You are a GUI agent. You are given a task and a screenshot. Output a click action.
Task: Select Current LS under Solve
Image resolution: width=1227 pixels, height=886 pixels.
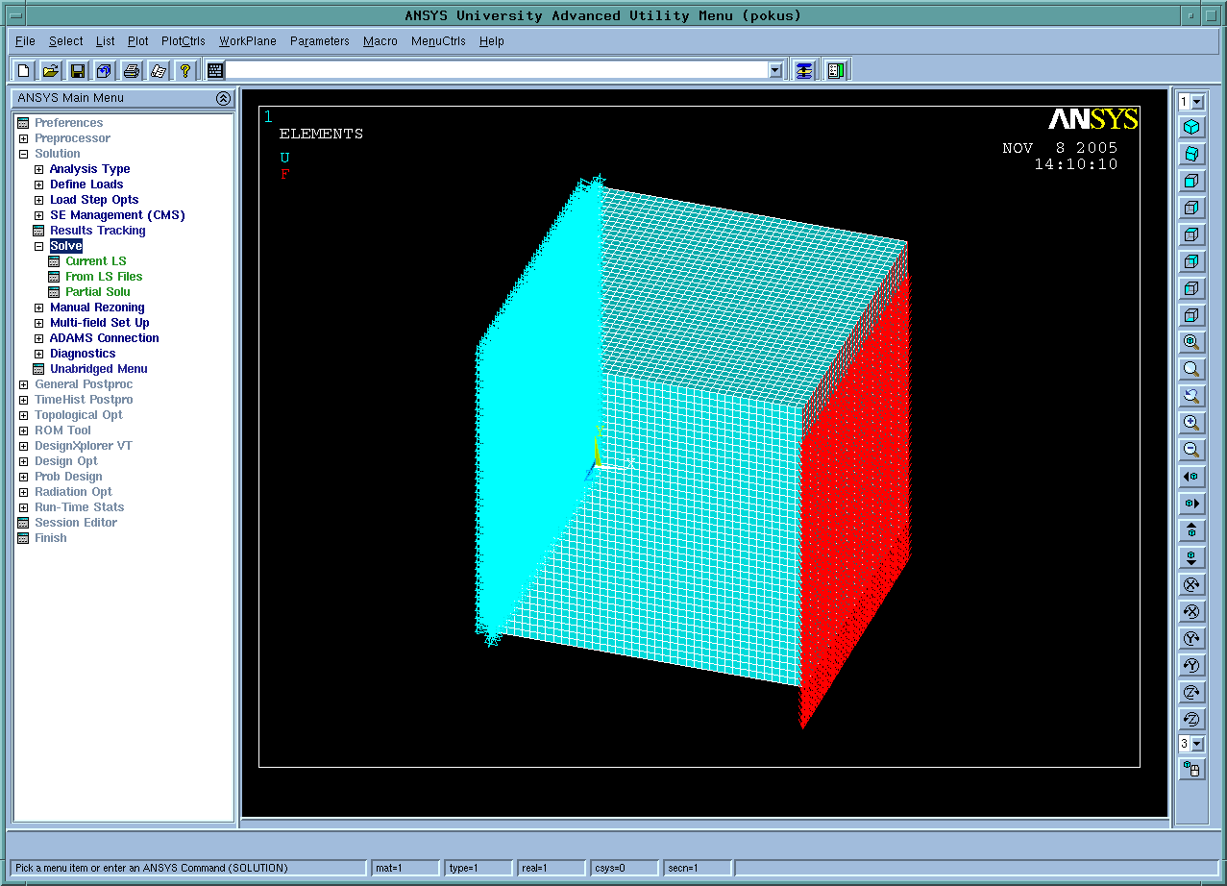click(x=96, y=261)
